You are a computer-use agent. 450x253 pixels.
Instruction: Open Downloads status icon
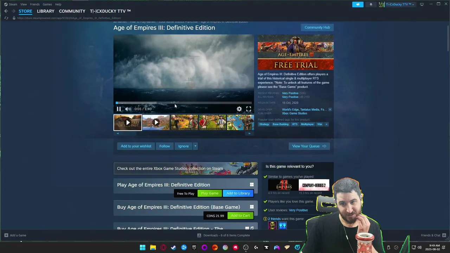pyautogui.click(x=199, y=235)
